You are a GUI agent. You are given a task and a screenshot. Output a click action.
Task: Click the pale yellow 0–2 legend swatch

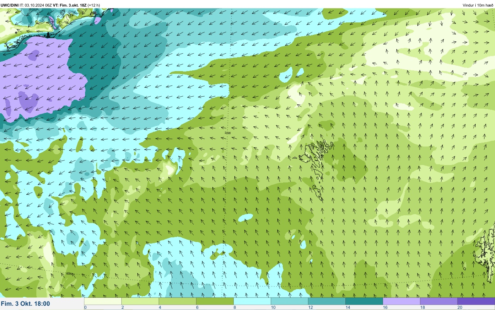(103, 301)
